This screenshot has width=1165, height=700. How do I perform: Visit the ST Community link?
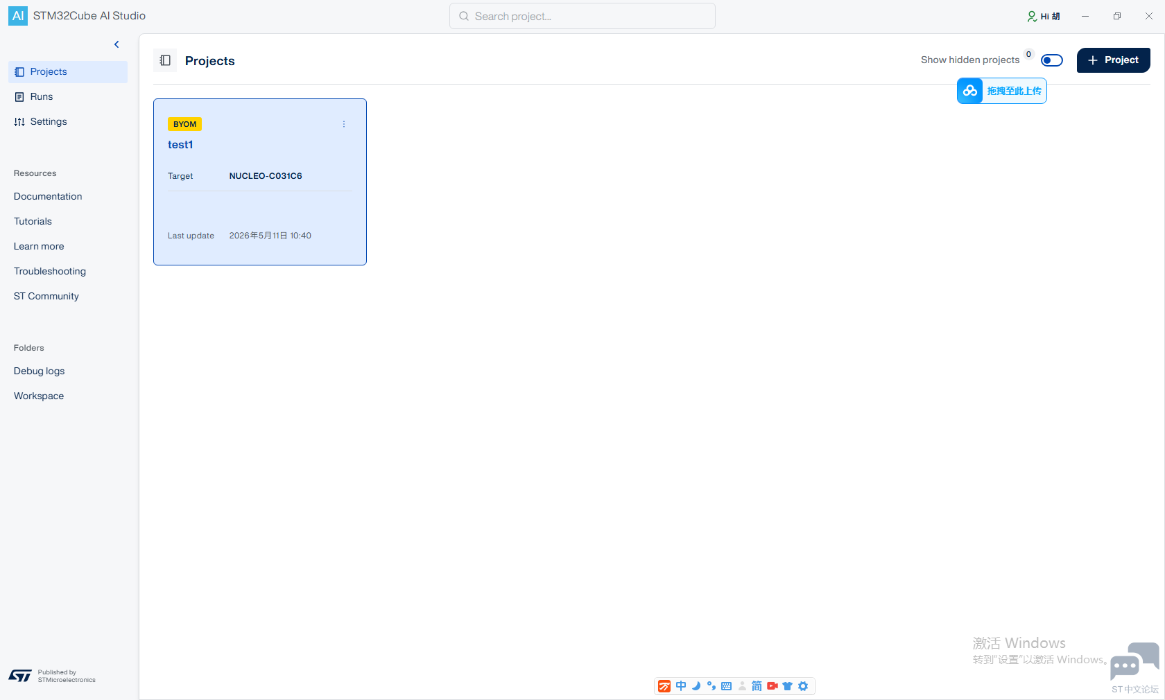46,297
